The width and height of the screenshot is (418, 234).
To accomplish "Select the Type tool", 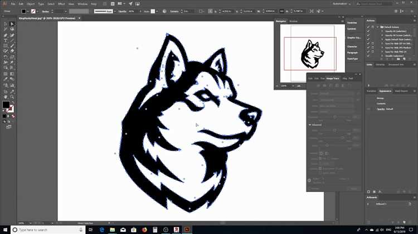I will 6,41.
